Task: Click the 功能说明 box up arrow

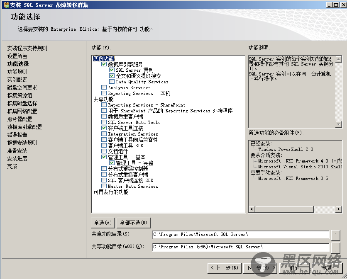Action: [x=339, y=59]
